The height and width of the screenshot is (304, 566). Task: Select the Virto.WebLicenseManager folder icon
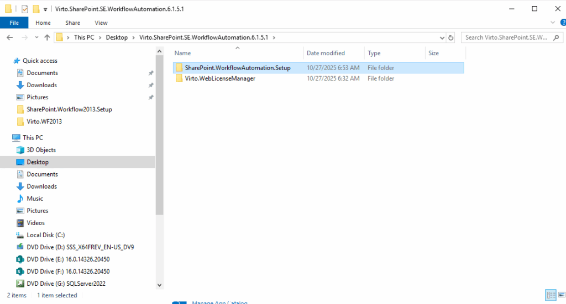point(179,78)
